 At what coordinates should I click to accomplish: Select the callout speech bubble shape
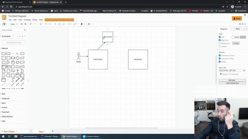pos(13,71)
